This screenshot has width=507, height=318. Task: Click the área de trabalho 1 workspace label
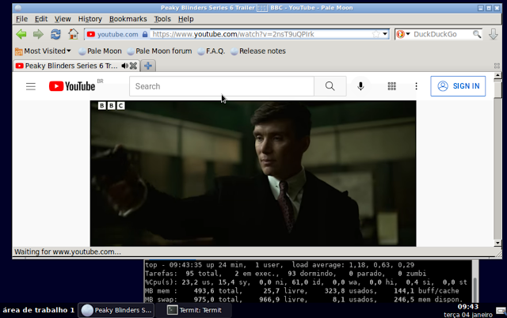pos(39,310)
